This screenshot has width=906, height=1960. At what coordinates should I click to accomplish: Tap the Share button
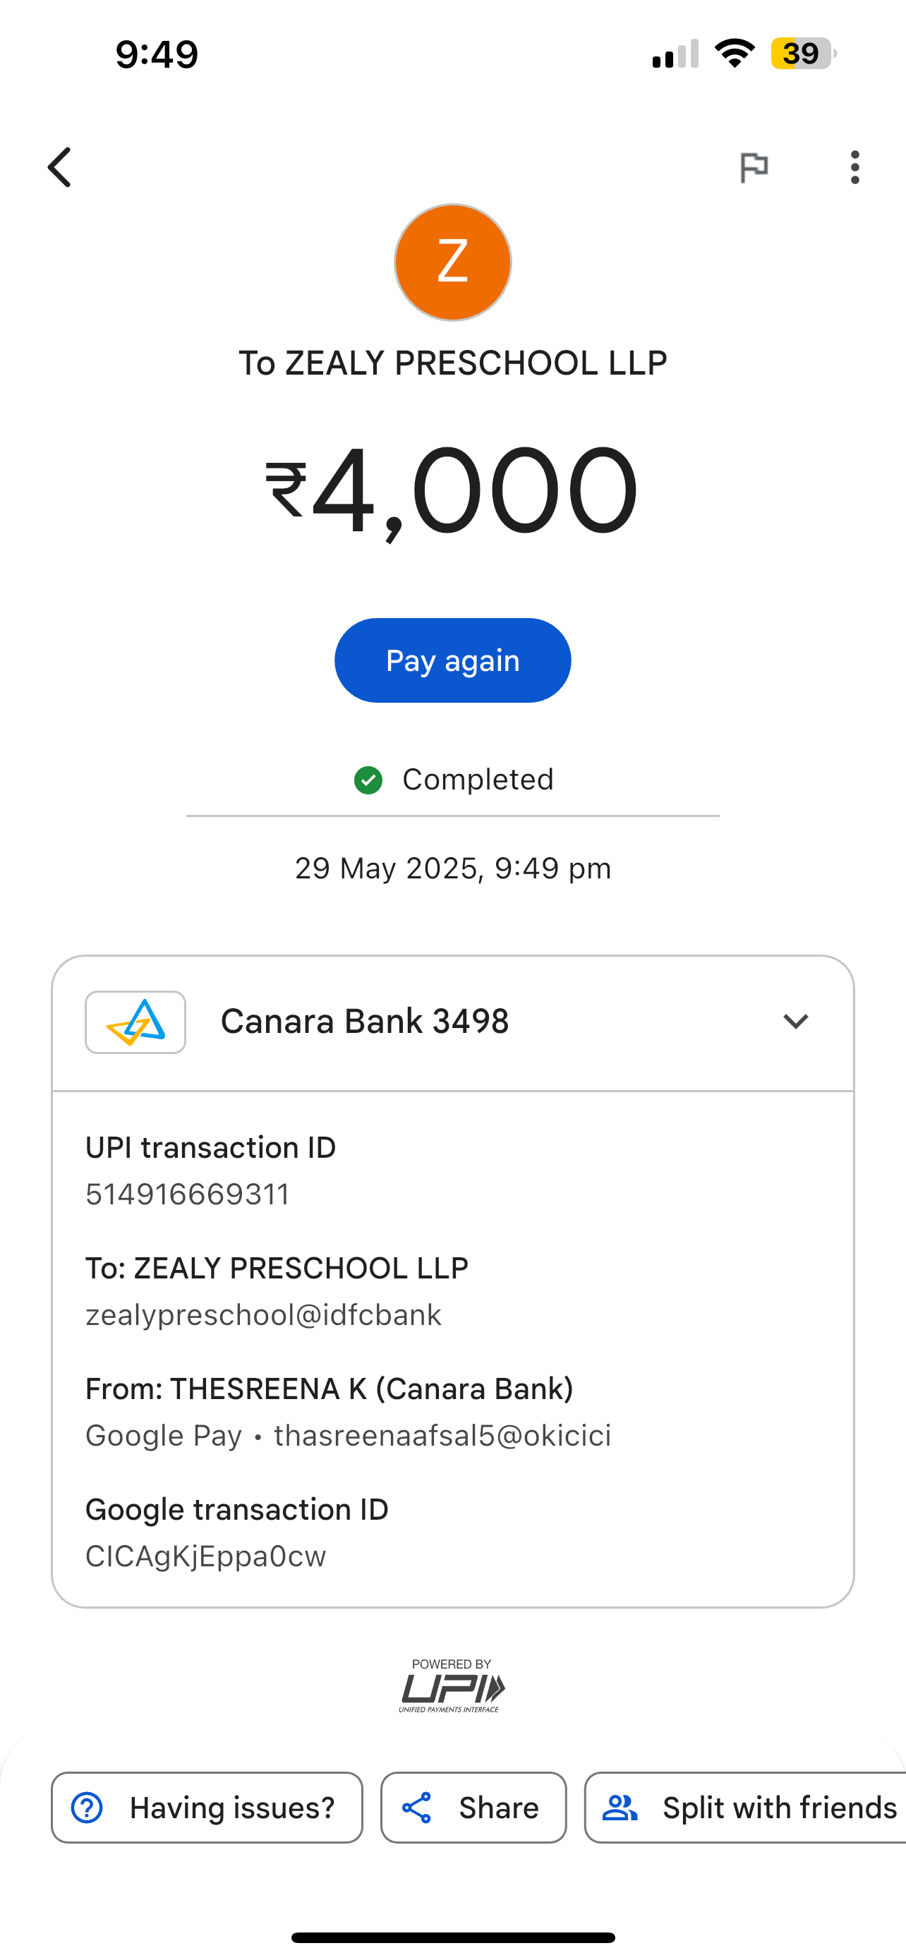coord(473,1808)
